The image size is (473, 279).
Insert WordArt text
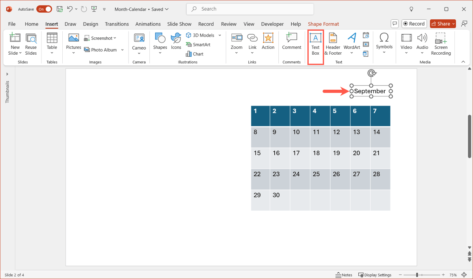click(x=352, y=44)
